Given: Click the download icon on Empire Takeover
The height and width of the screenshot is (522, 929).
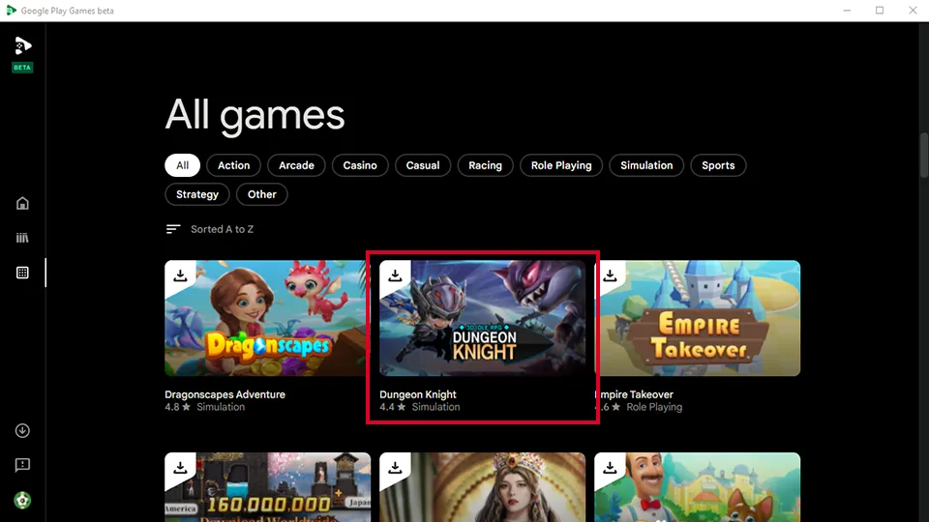Looking at the screenshot, I should (610, 275).
